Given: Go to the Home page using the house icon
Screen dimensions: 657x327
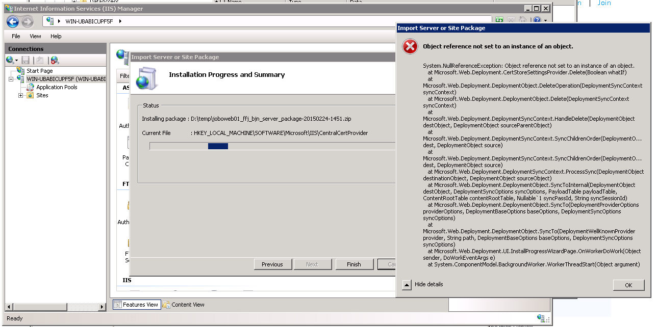Looking at the screenshot, I should [x=523, y=19].
